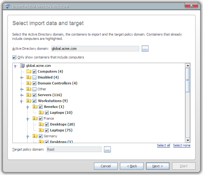The width and height of the screenshot is (203, 175).
Task: Click the Germany folder icon
Action: point(35,136)
